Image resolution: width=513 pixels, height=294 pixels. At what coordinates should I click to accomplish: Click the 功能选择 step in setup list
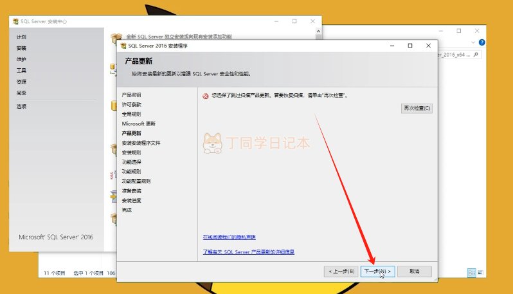131,161
